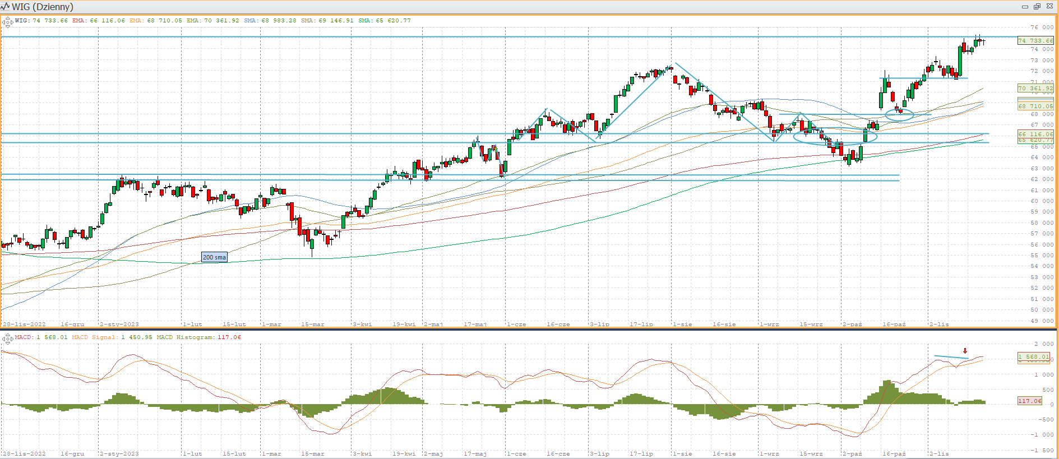Screen dimensions: 1059x459
Task: Click the pan control in the MACD pane
Action: (x=7, y=339)
